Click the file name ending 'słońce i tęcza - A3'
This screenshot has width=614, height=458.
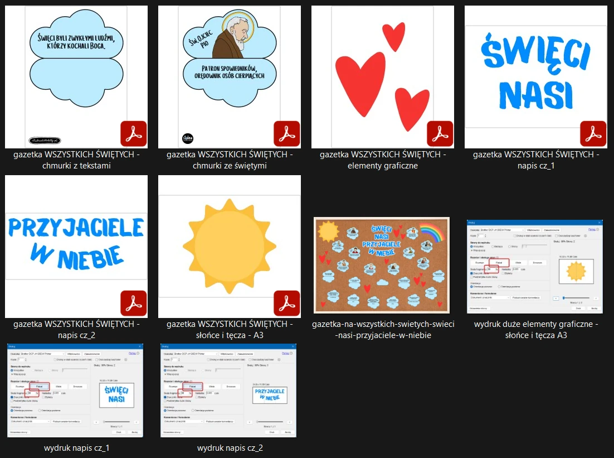(230, 329)
